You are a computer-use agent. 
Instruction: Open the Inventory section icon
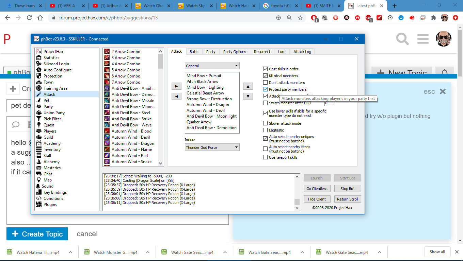39,150
